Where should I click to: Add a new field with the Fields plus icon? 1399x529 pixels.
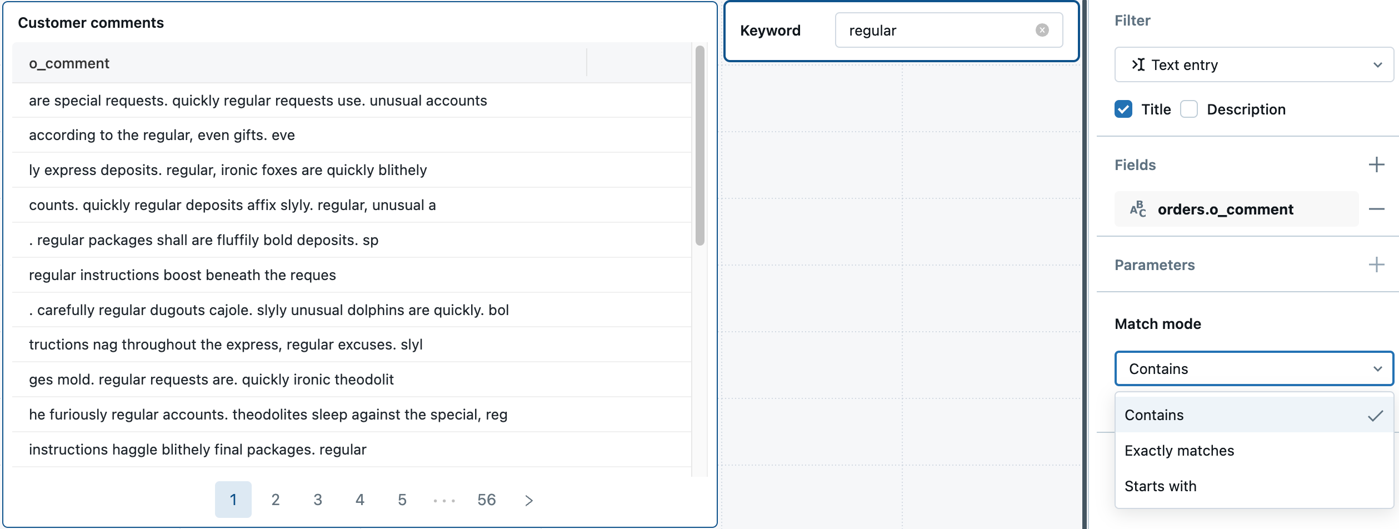(x=1376, y=165)
